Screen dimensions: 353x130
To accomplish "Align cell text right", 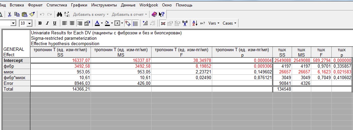I will pyautogui.click(x=79, y=23).
